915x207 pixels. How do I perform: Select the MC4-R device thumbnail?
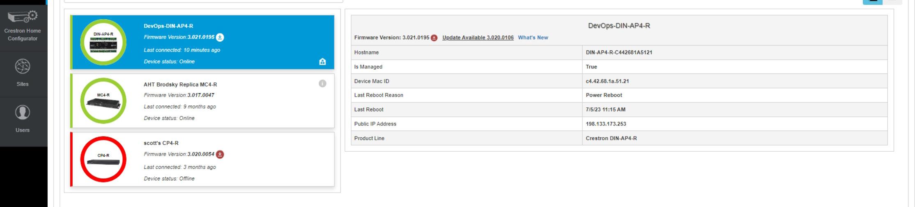coord(103,101)
